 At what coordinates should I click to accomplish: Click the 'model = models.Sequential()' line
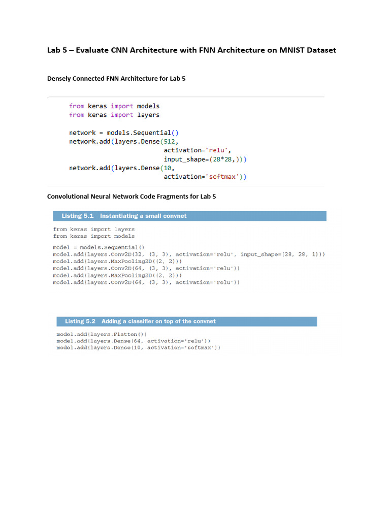coord(99,247)
